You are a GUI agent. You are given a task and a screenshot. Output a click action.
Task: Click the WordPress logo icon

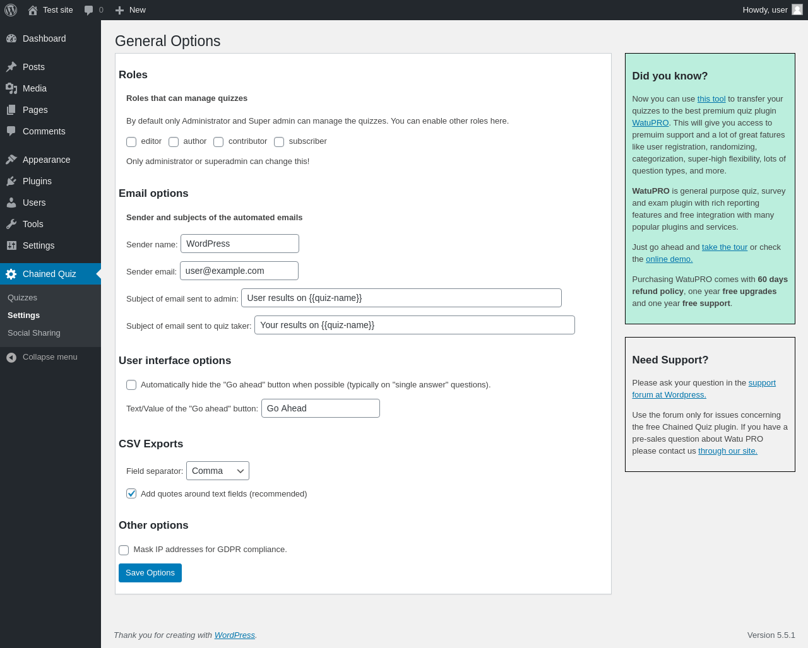tap(11, 10)
